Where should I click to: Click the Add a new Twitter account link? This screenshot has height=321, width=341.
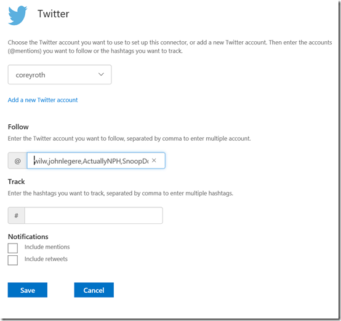tap(42, 100)
